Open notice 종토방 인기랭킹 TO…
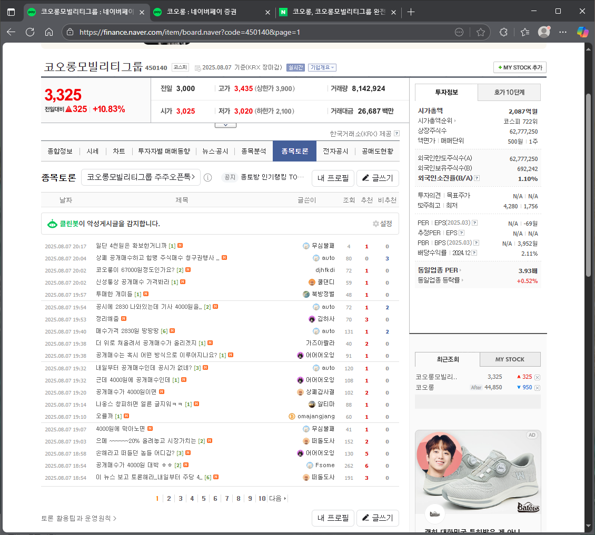Viewport: 595px width, 535px height. point(272,177)
